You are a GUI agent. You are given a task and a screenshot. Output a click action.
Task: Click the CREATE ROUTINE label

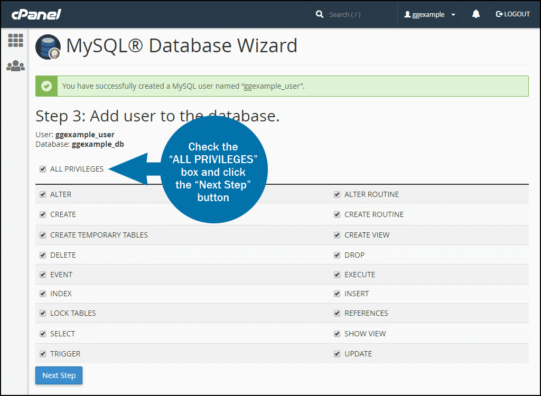coord(374,214)
